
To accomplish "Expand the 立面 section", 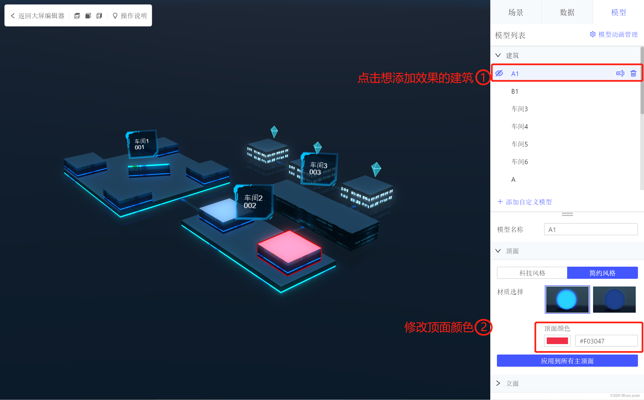I will (498, 383).
